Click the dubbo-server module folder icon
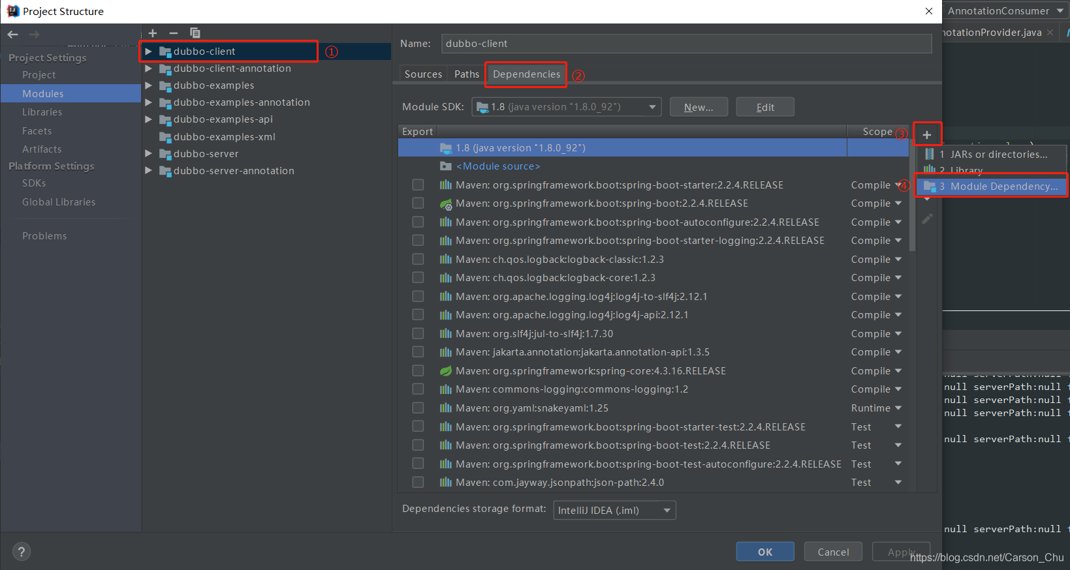Image resolution: width=1070 pixels, height=570 pixels. 165,154
